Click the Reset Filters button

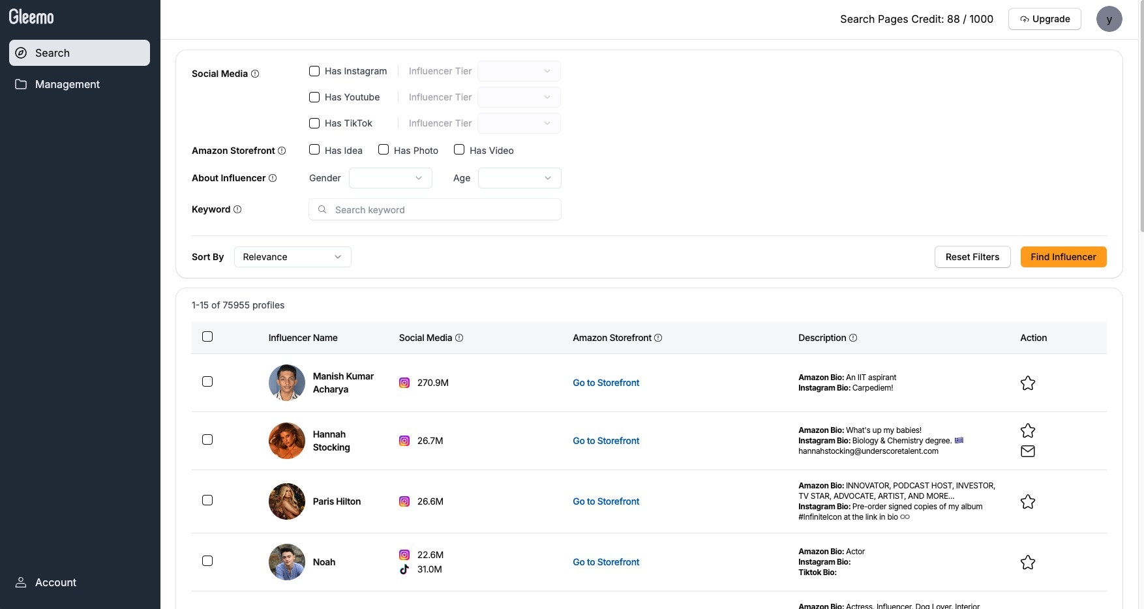coord(972,257)
